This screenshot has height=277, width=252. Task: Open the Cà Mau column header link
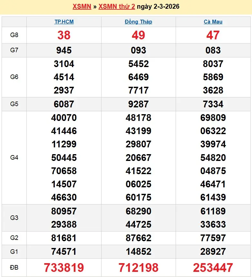click(213, 22)
